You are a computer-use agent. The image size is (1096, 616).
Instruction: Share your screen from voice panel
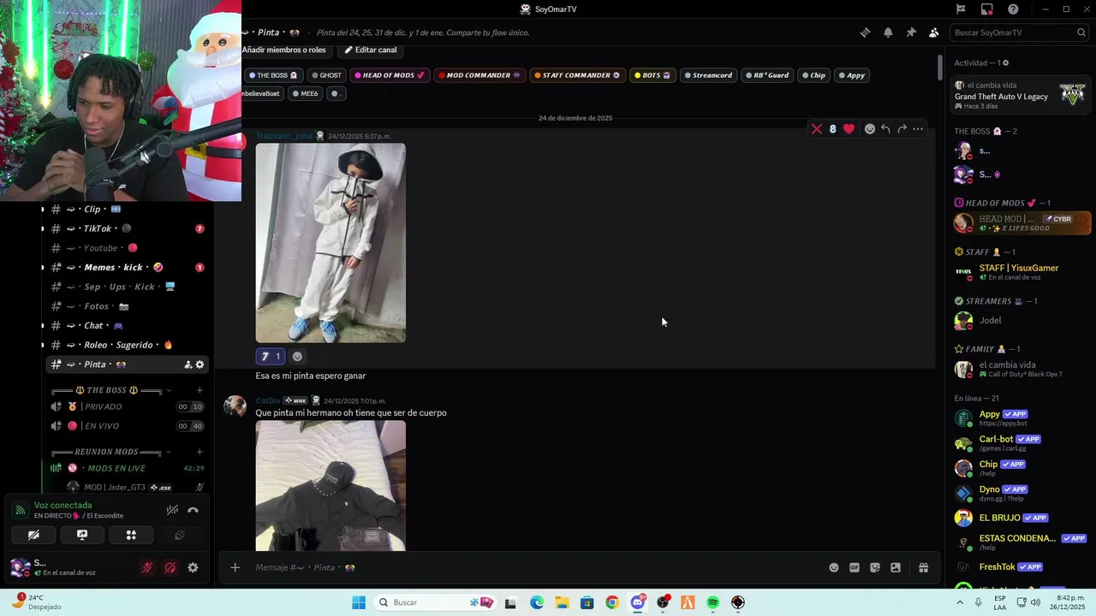click(82, 535)
